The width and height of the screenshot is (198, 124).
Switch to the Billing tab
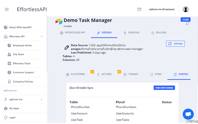pyautogui.click(x=159, y=33)
